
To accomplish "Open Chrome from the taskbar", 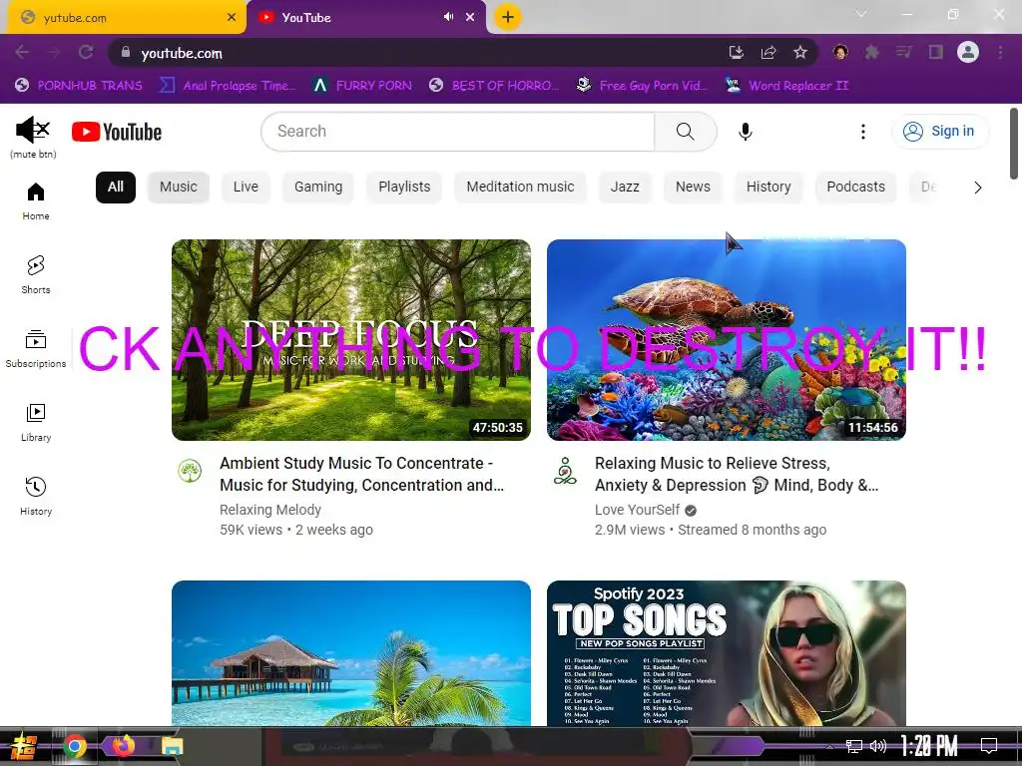I will [74, 746].
